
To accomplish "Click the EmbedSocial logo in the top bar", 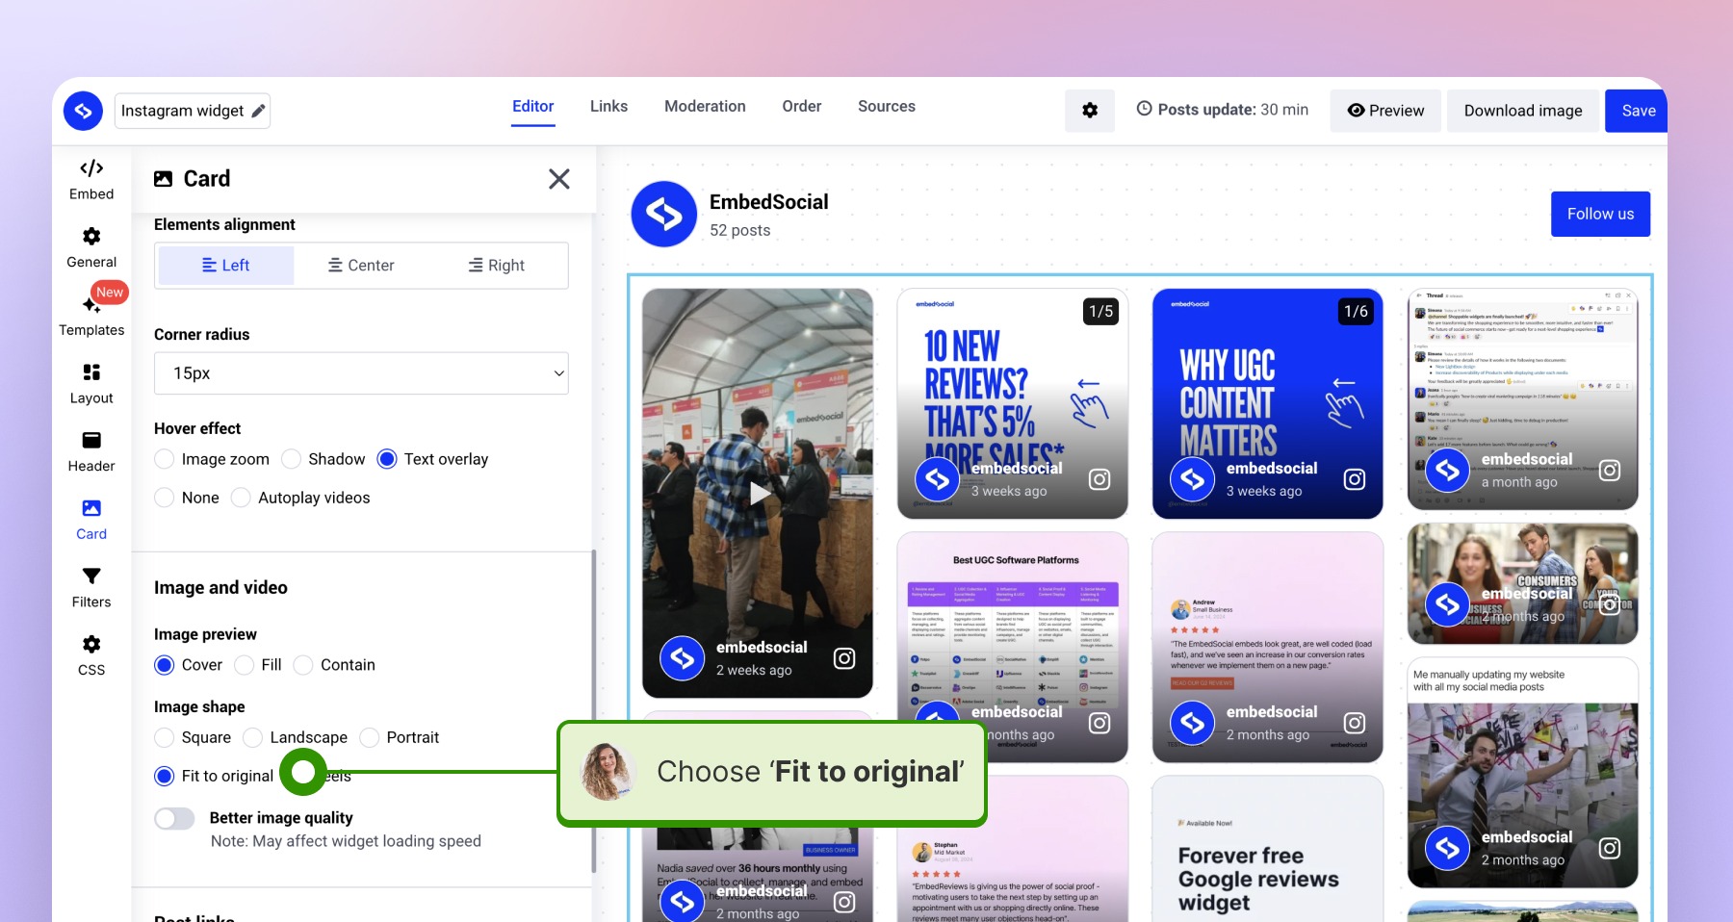I will (84, 111).
